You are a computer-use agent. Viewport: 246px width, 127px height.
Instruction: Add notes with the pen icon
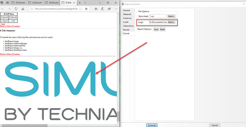pos(103,9)
